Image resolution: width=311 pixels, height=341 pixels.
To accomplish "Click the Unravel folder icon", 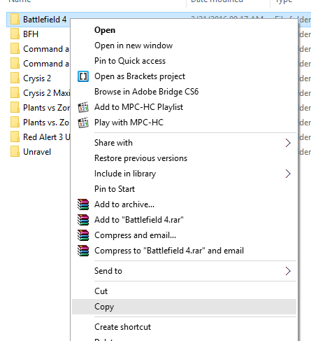I will click(x=15, y=152).
